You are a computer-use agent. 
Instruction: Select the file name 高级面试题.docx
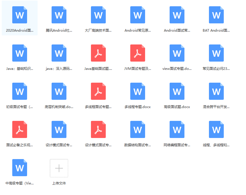coord(177,107)
